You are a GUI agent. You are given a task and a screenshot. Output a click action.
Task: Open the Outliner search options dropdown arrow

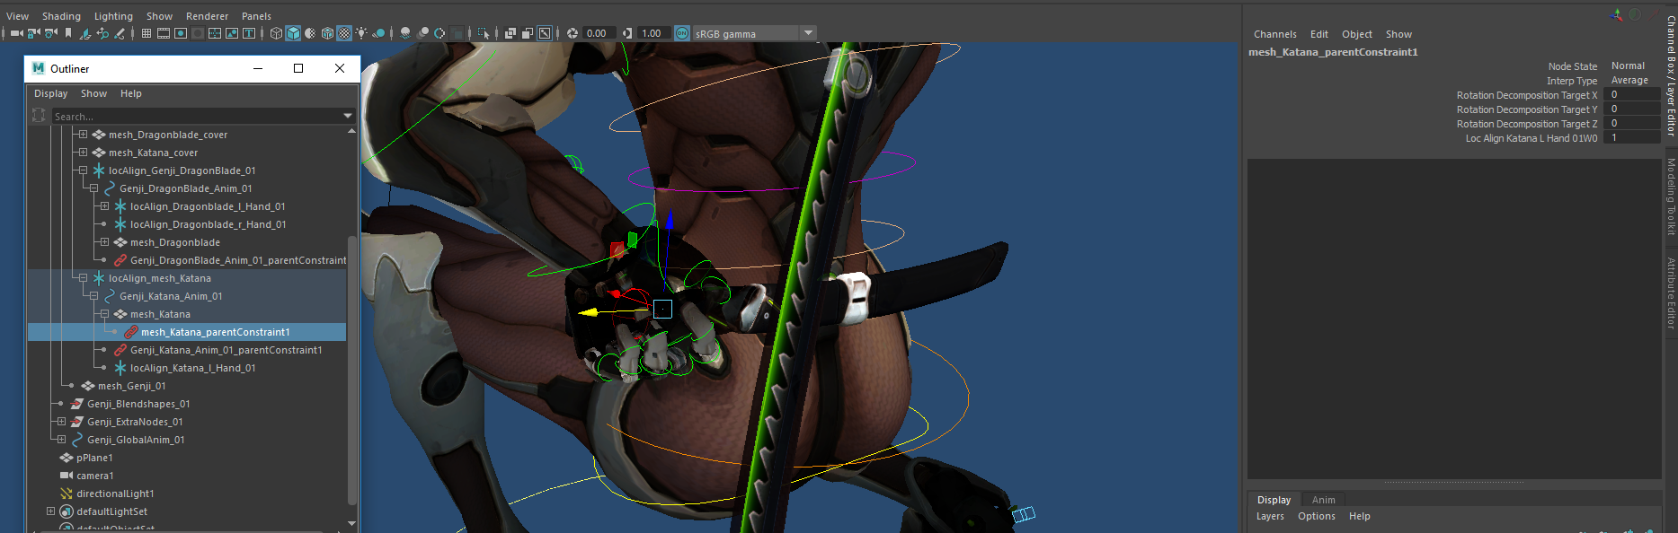click(x=348, y=116)
